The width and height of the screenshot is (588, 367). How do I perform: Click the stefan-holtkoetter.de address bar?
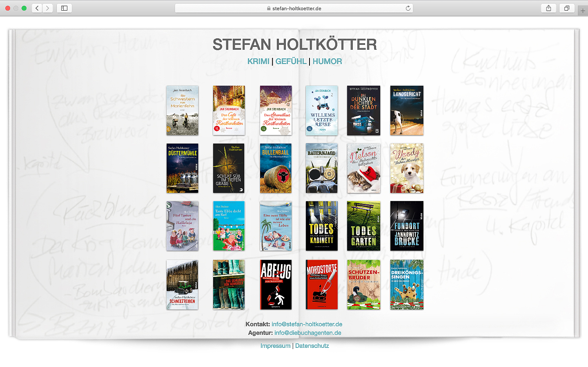(294, 8)
